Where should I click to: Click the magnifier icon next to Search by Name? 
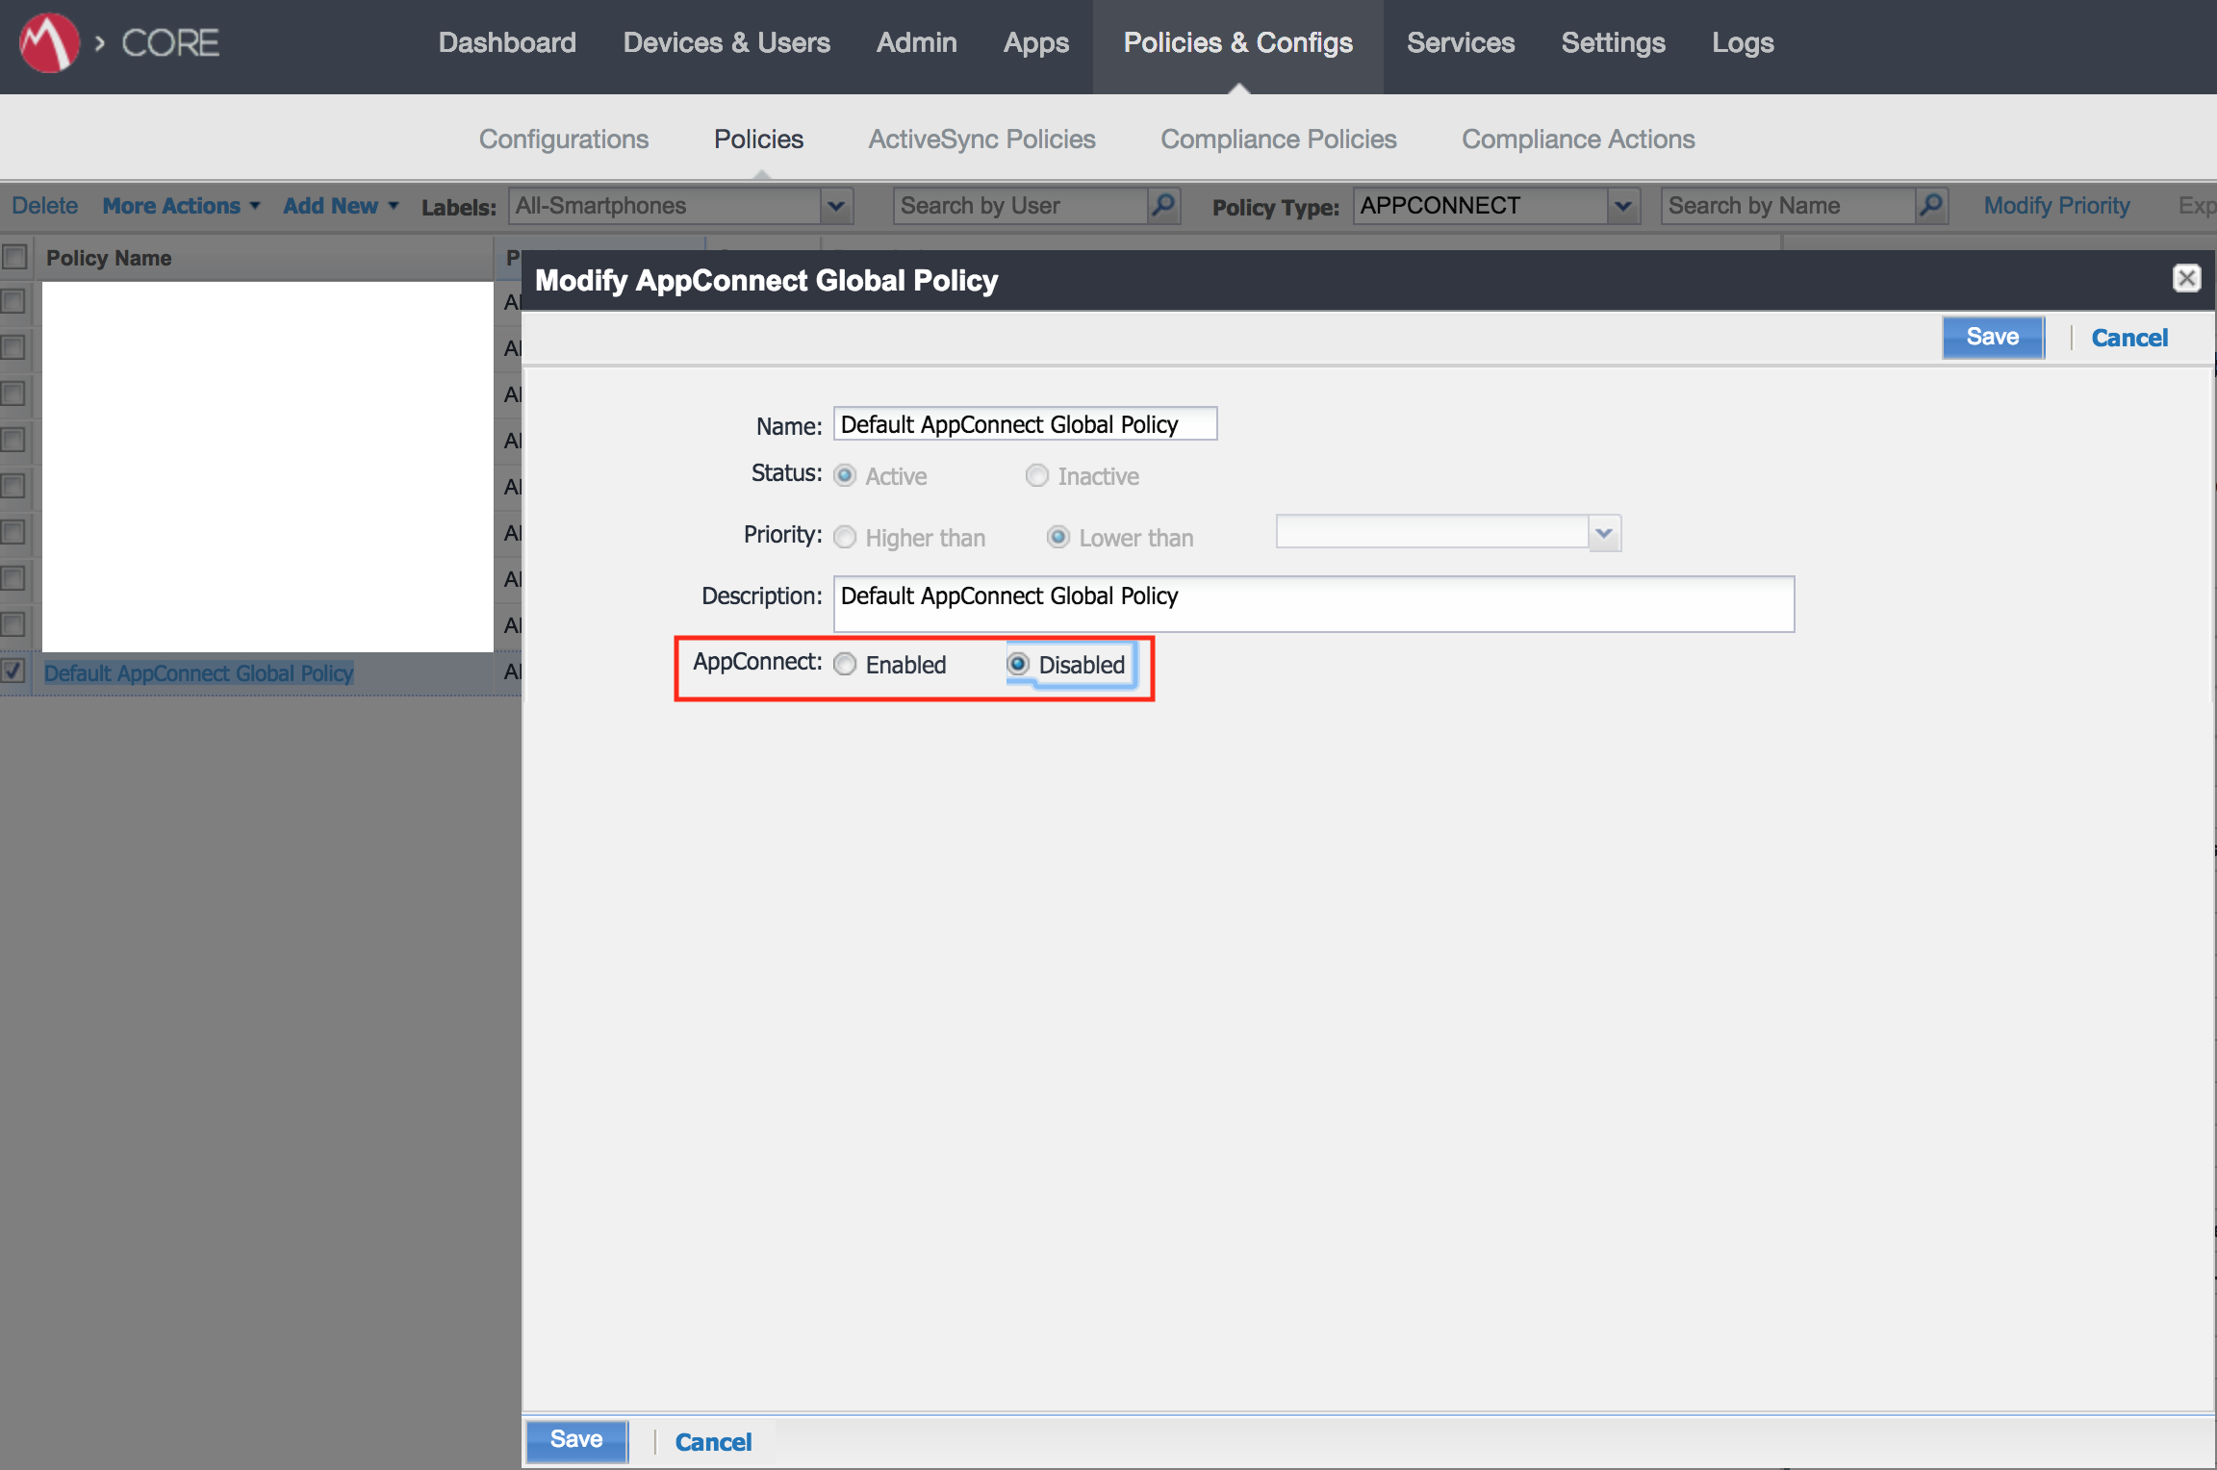point(1931,205)
